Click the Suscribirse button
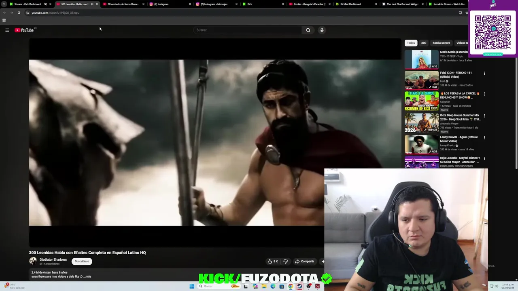The image size is (518, 291). coord(82,261)
